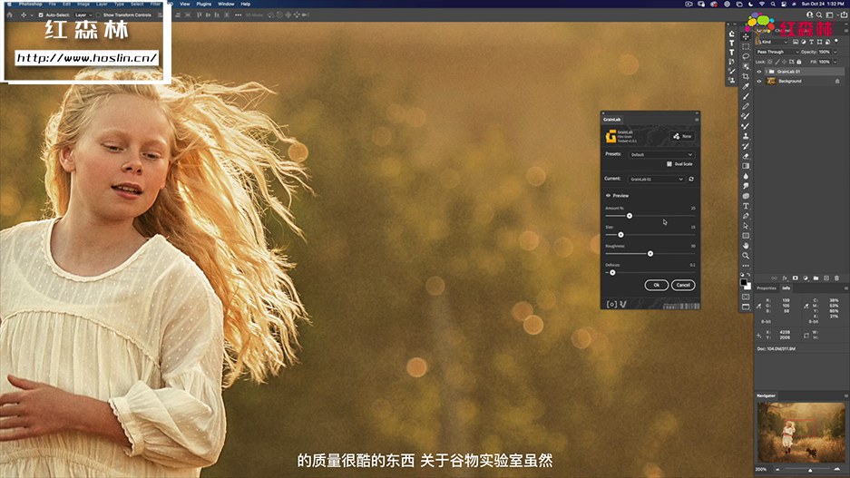Select the Hand tool

point(746,245)
